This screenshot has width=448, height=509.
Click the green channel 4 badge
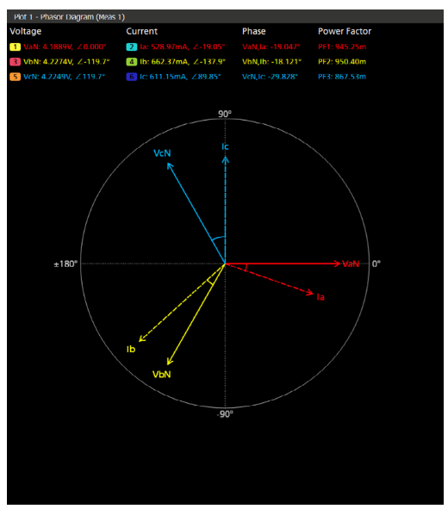(132, 62)
